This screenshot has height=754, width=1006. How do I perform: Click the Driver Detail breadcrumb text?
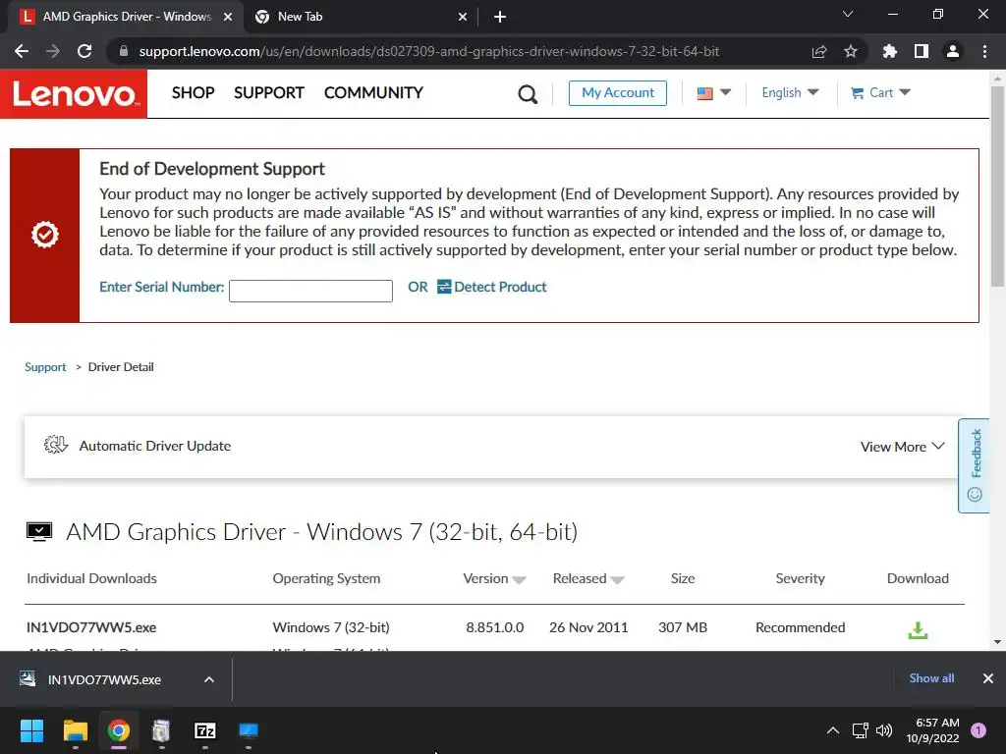[121, 367]
